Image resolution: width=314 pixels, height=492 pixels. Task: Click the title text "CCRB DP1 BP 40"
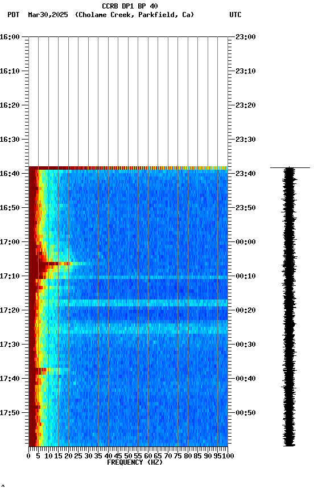point(130,6)
